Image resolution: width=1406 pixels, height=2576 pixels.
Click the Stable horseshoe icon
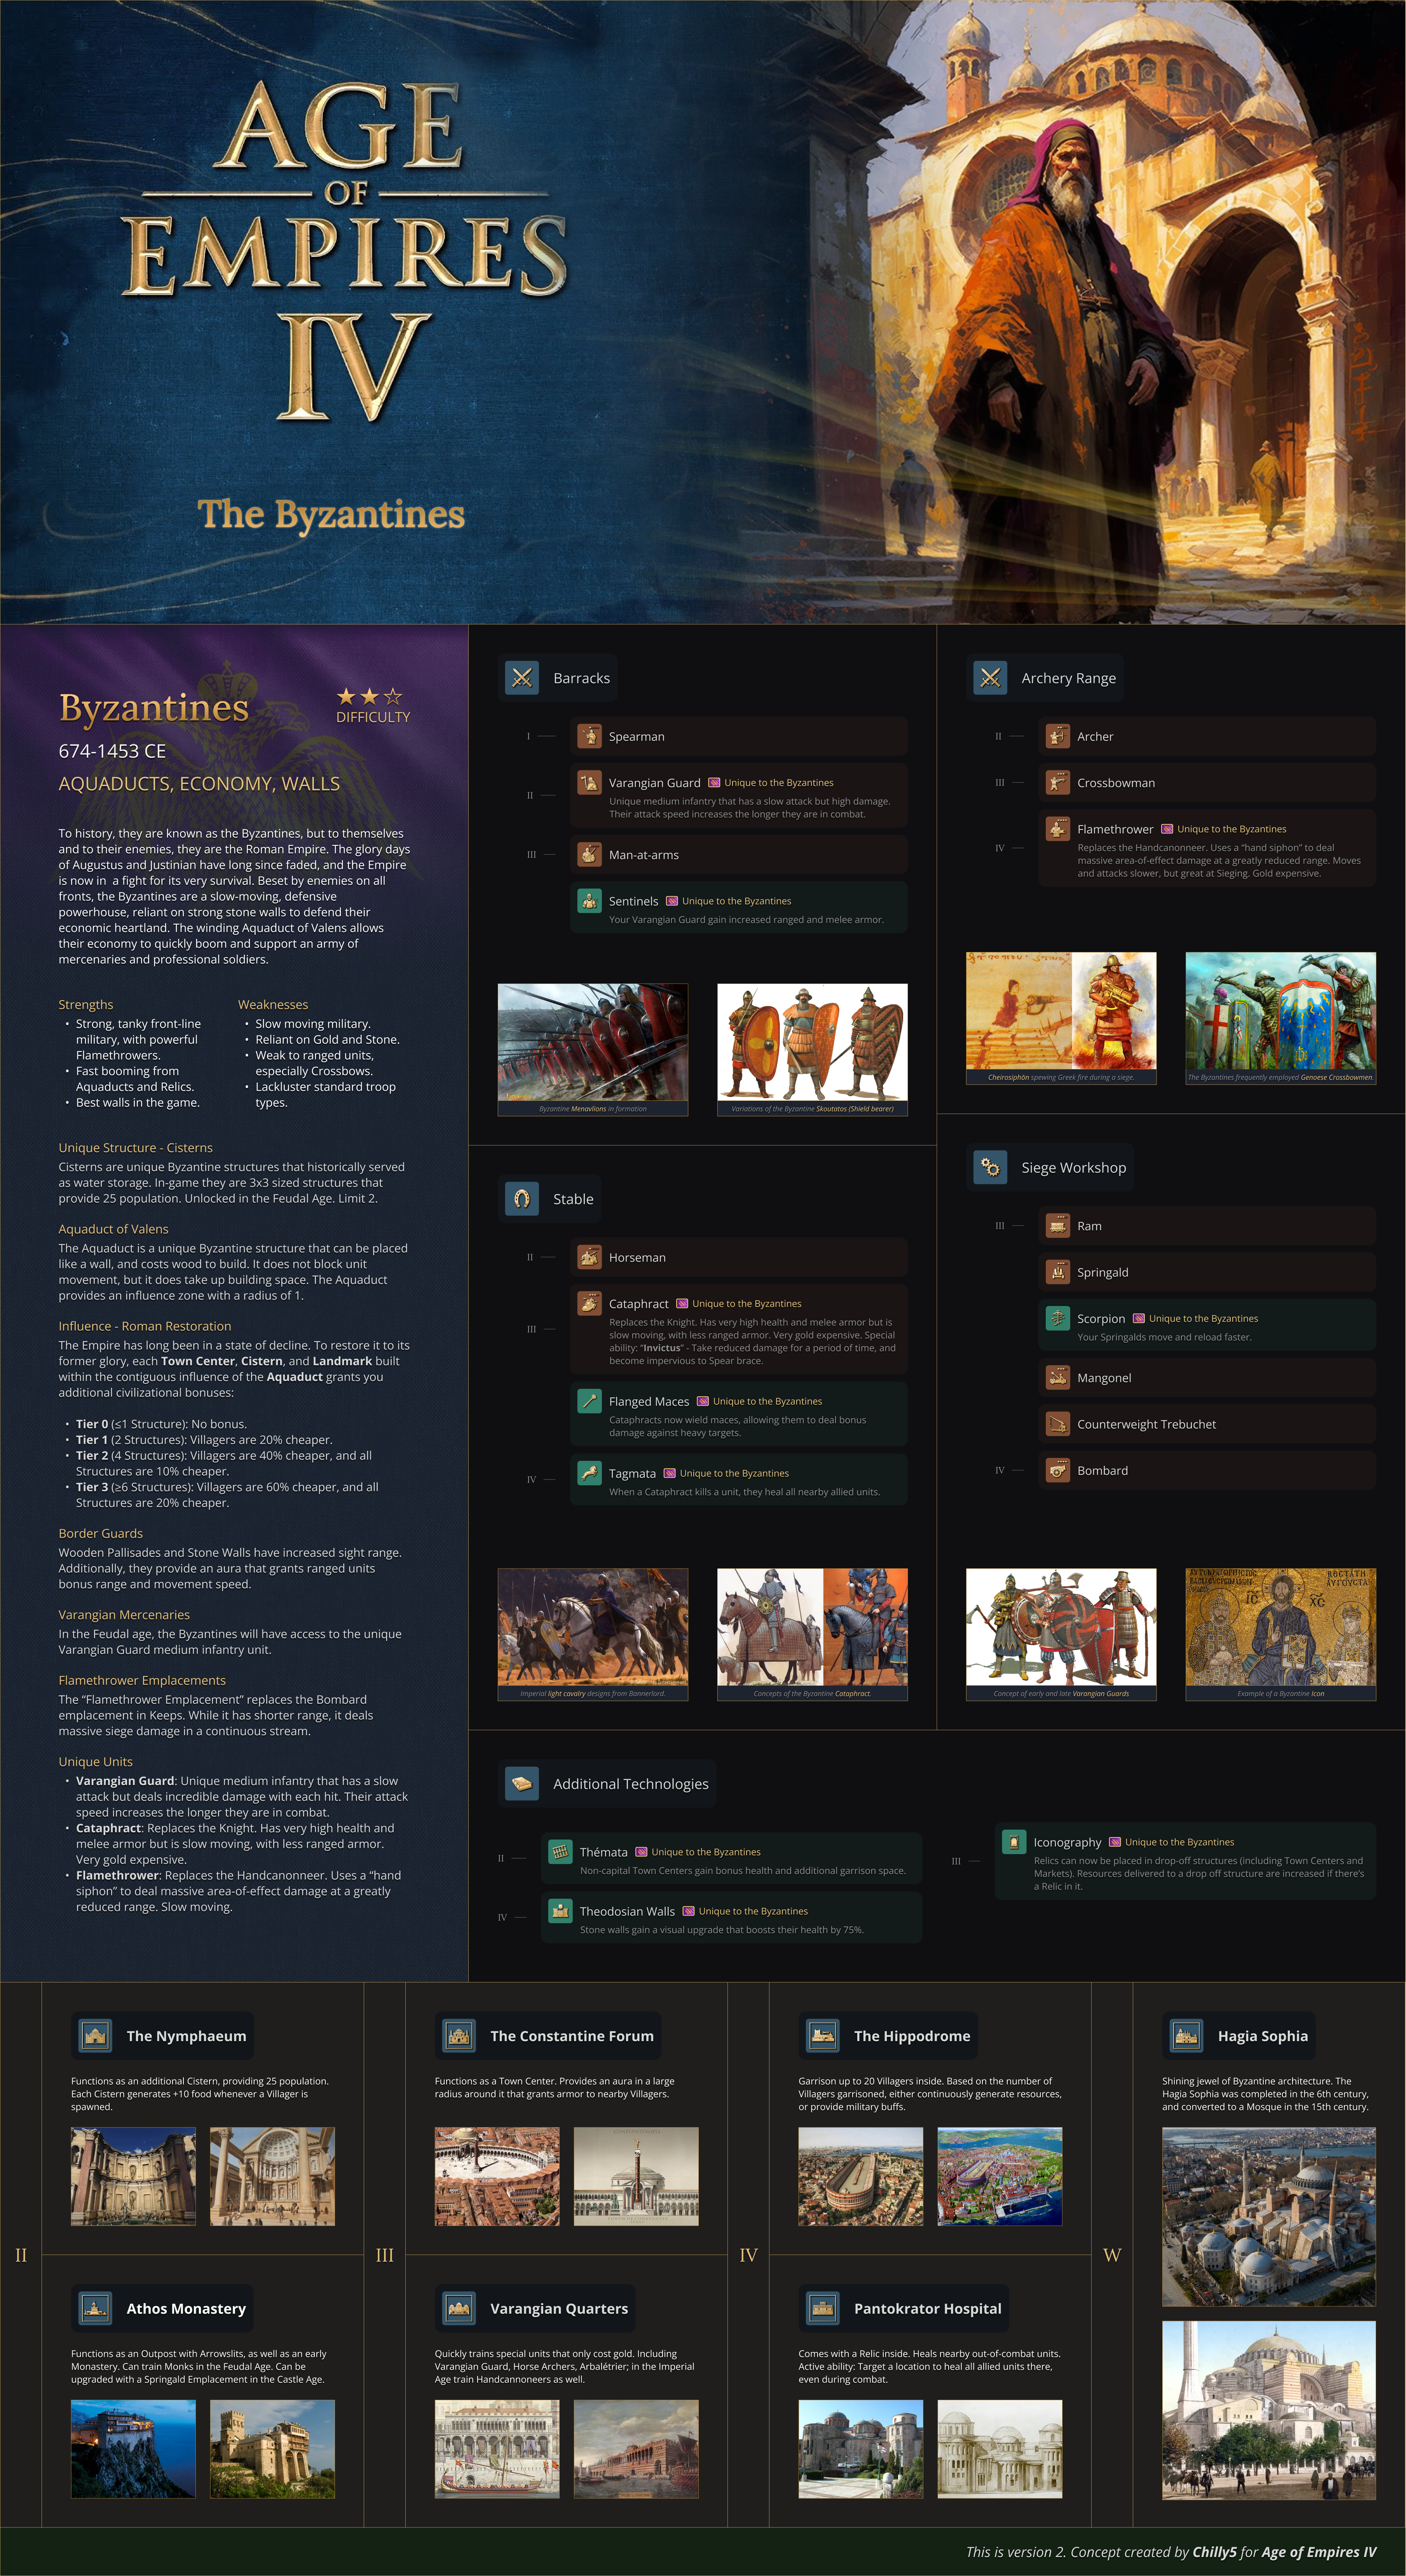tap(521, 1199)
